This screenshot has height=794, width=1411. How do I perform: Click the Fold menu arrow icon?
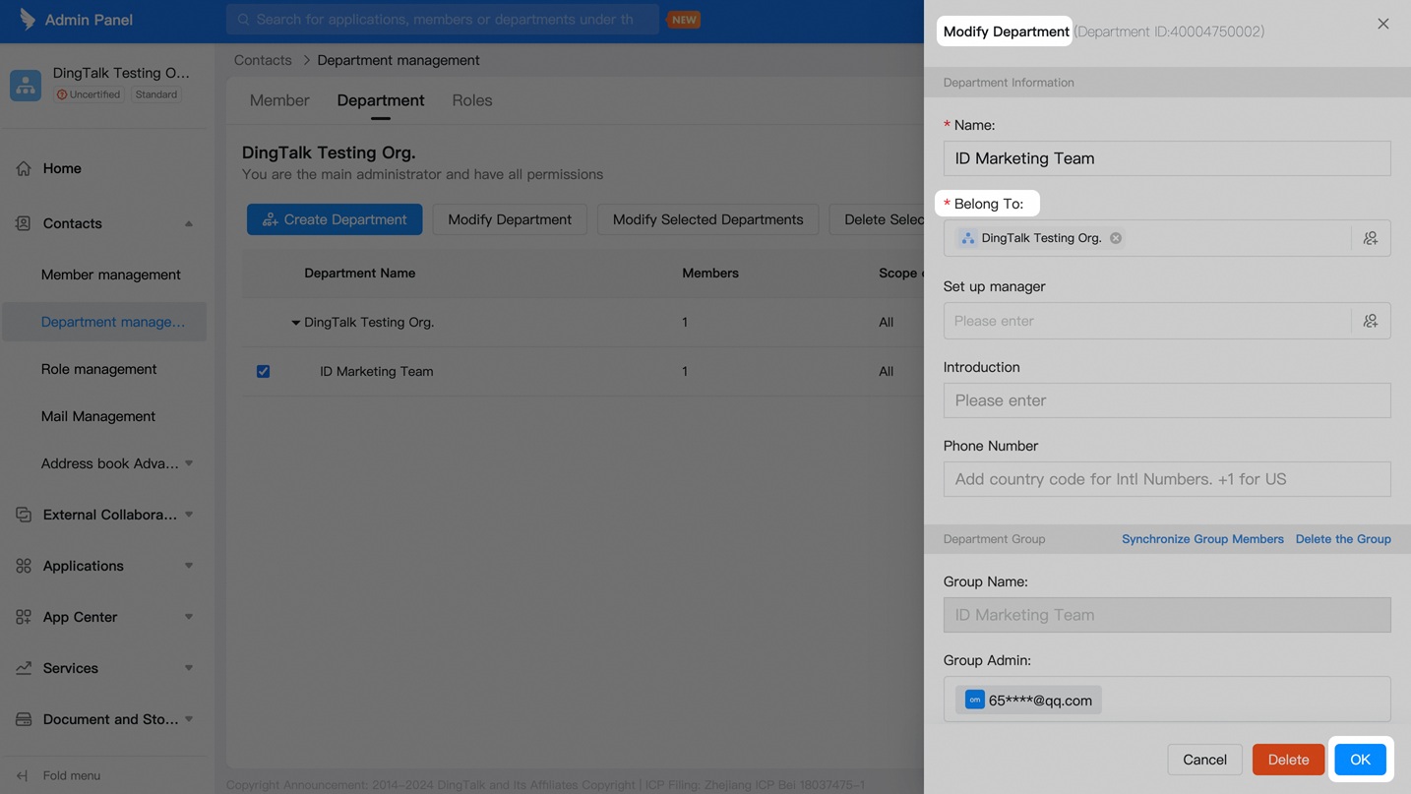pos(23,775)
